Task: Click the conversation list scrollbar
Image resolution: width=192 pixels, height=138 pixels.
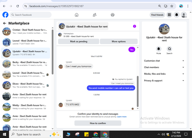Action: (x=53, y=52)
